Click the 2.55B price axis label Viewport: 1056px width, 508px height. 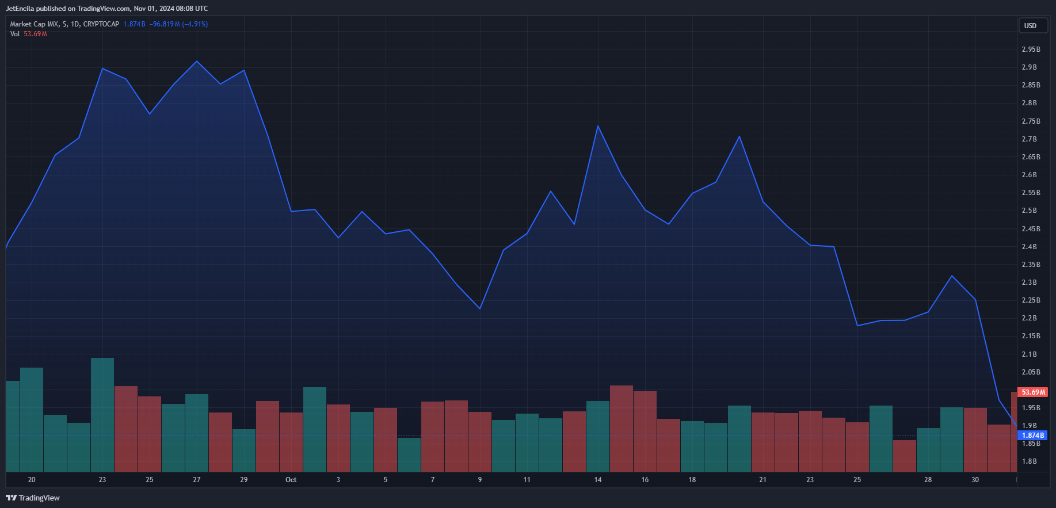(1031, 193)
